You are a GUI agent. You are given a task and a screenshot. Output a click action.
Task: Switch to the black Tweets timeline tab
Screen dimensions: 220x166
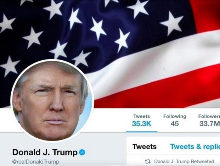145,146
